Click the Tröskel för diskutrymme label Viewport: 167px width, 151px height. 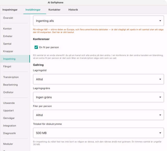tap(47, 124)
